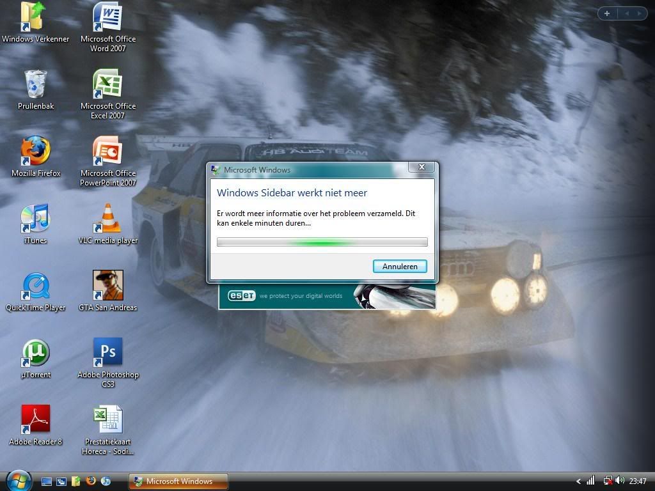Viewport: 655px width, 491px height.
Task: Open the volume speaker tray icon
Action: [x=620, y=481]
